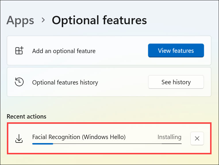The width and height of the screenshot is (219, 165).
Task: Click the Recent actions heading
Action: point(26,117)
